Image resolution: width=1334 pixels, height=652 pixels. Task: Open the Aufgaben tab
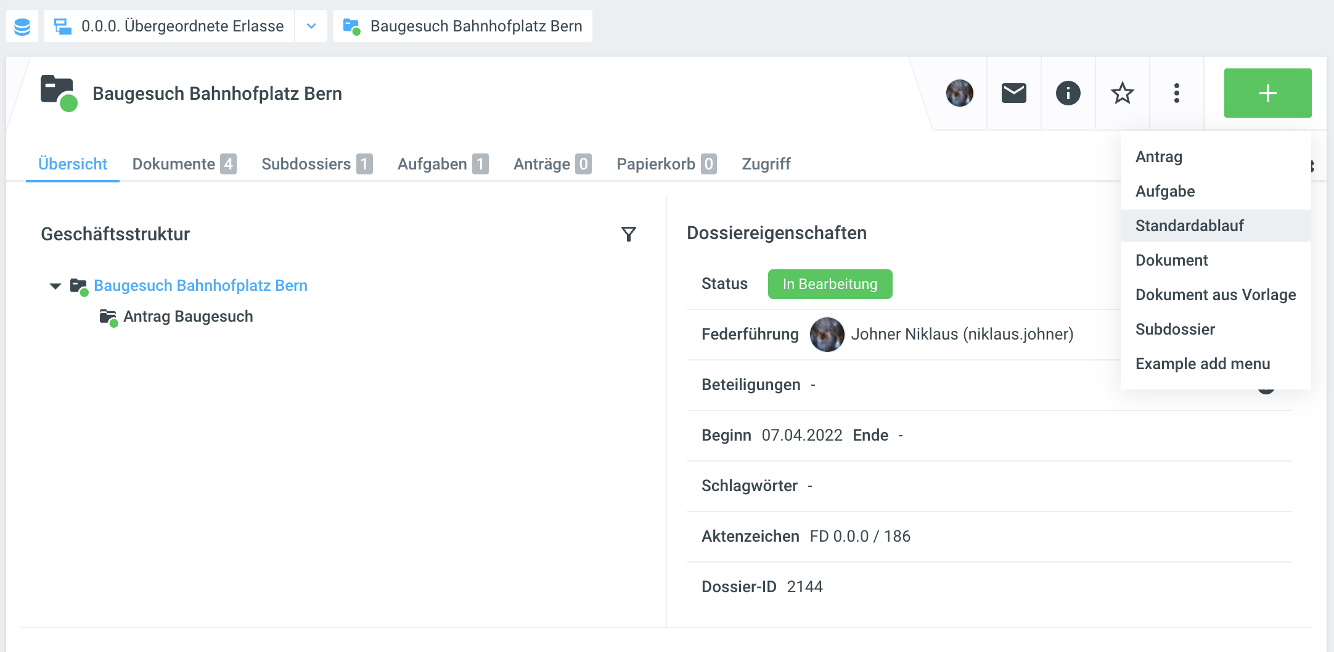pos(442,164)
